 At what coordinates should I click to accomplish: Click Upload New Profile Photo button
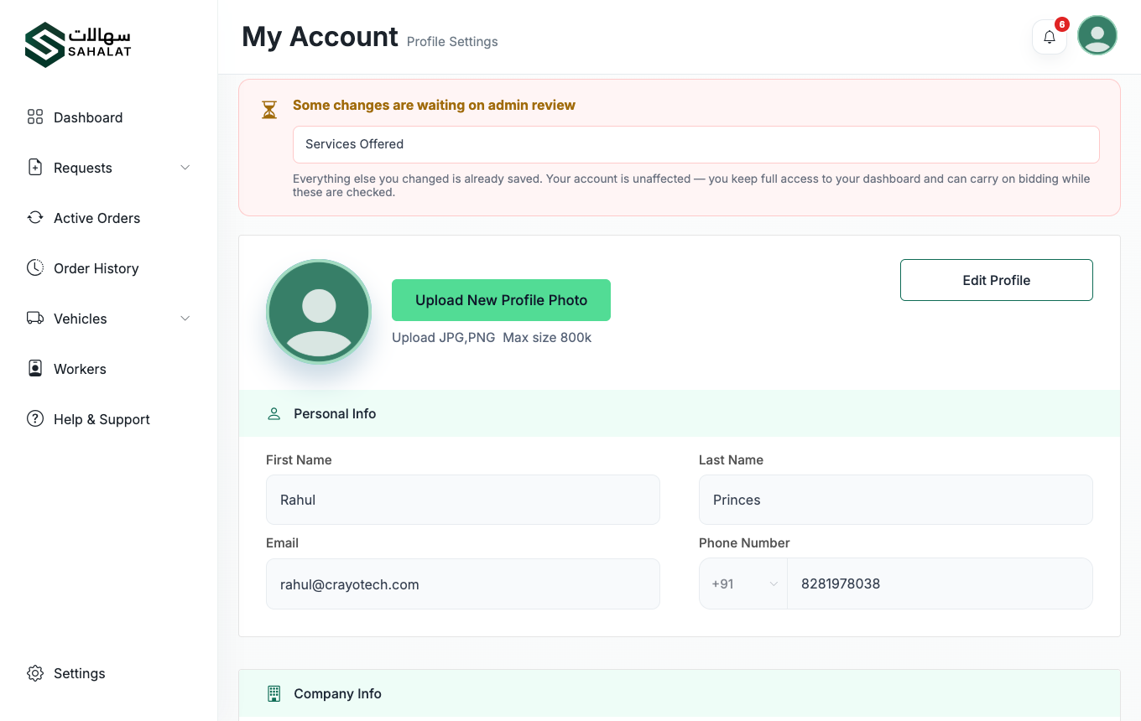501,300
